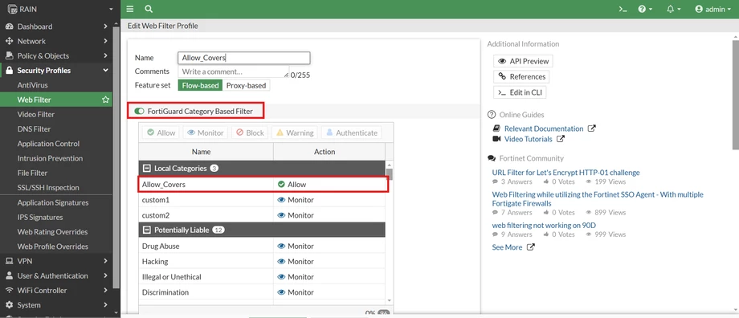Select Proxy-based feature set
The height and width of the screenshot is (318, 739).
point(246,85)
